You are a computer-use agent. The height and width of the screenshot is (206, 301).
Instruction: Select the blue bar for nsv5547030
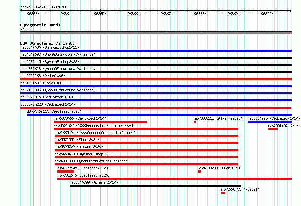coord(156,51)
